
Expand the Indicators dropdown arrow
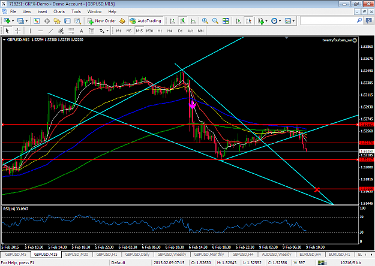point(266,21)
